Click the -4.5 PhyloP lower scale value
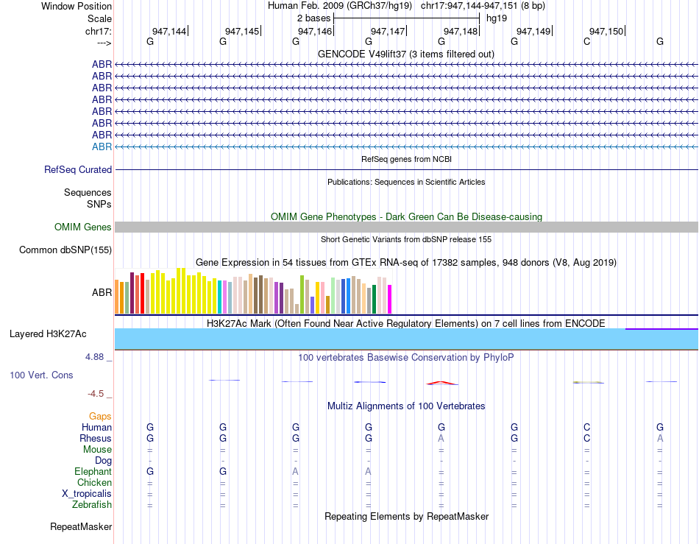The image size is (699, 544). tap(96, 393)
